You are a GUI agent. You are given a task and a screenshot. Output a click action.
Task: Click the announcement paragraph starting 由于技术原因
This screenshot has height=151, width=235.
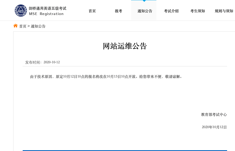click(106, 76)
